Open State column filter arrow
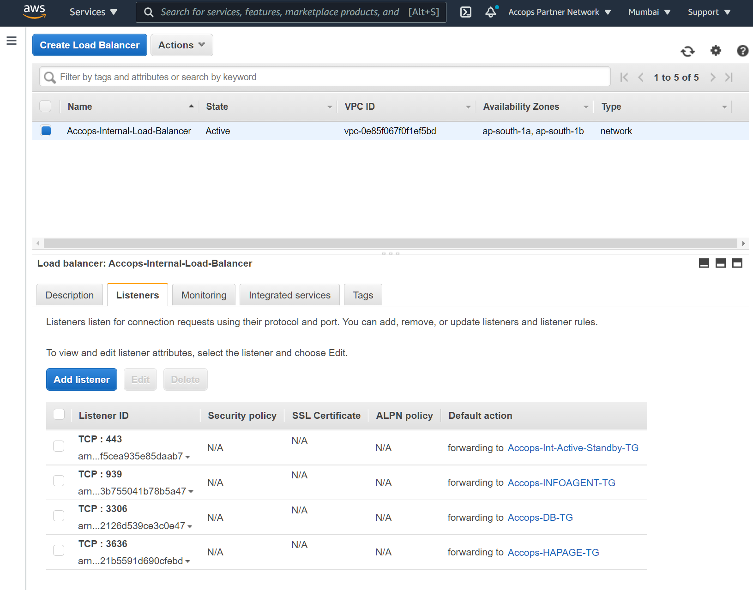The height and width of the screenshot is (590, 753). click(330, 107)
